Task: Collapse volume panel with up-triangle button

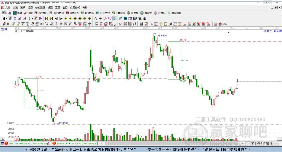Action: coord(2,139)
